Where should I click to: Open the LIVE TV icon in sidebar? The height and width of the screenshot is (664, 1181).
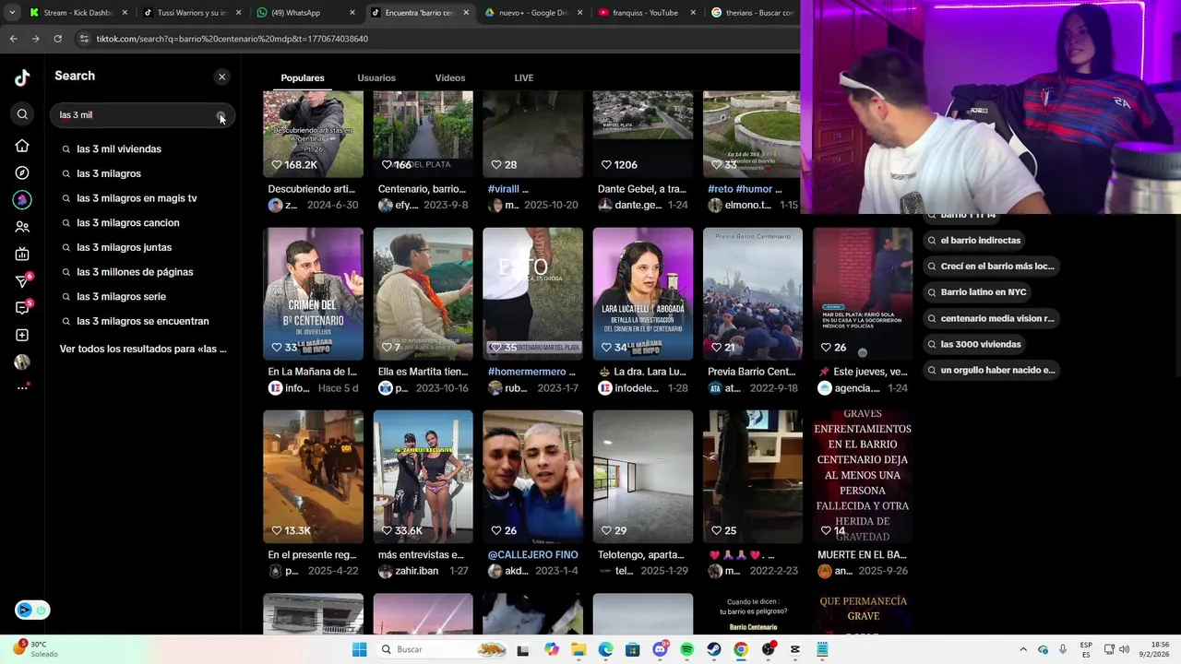pyautogui.click(x=22, y=254)
